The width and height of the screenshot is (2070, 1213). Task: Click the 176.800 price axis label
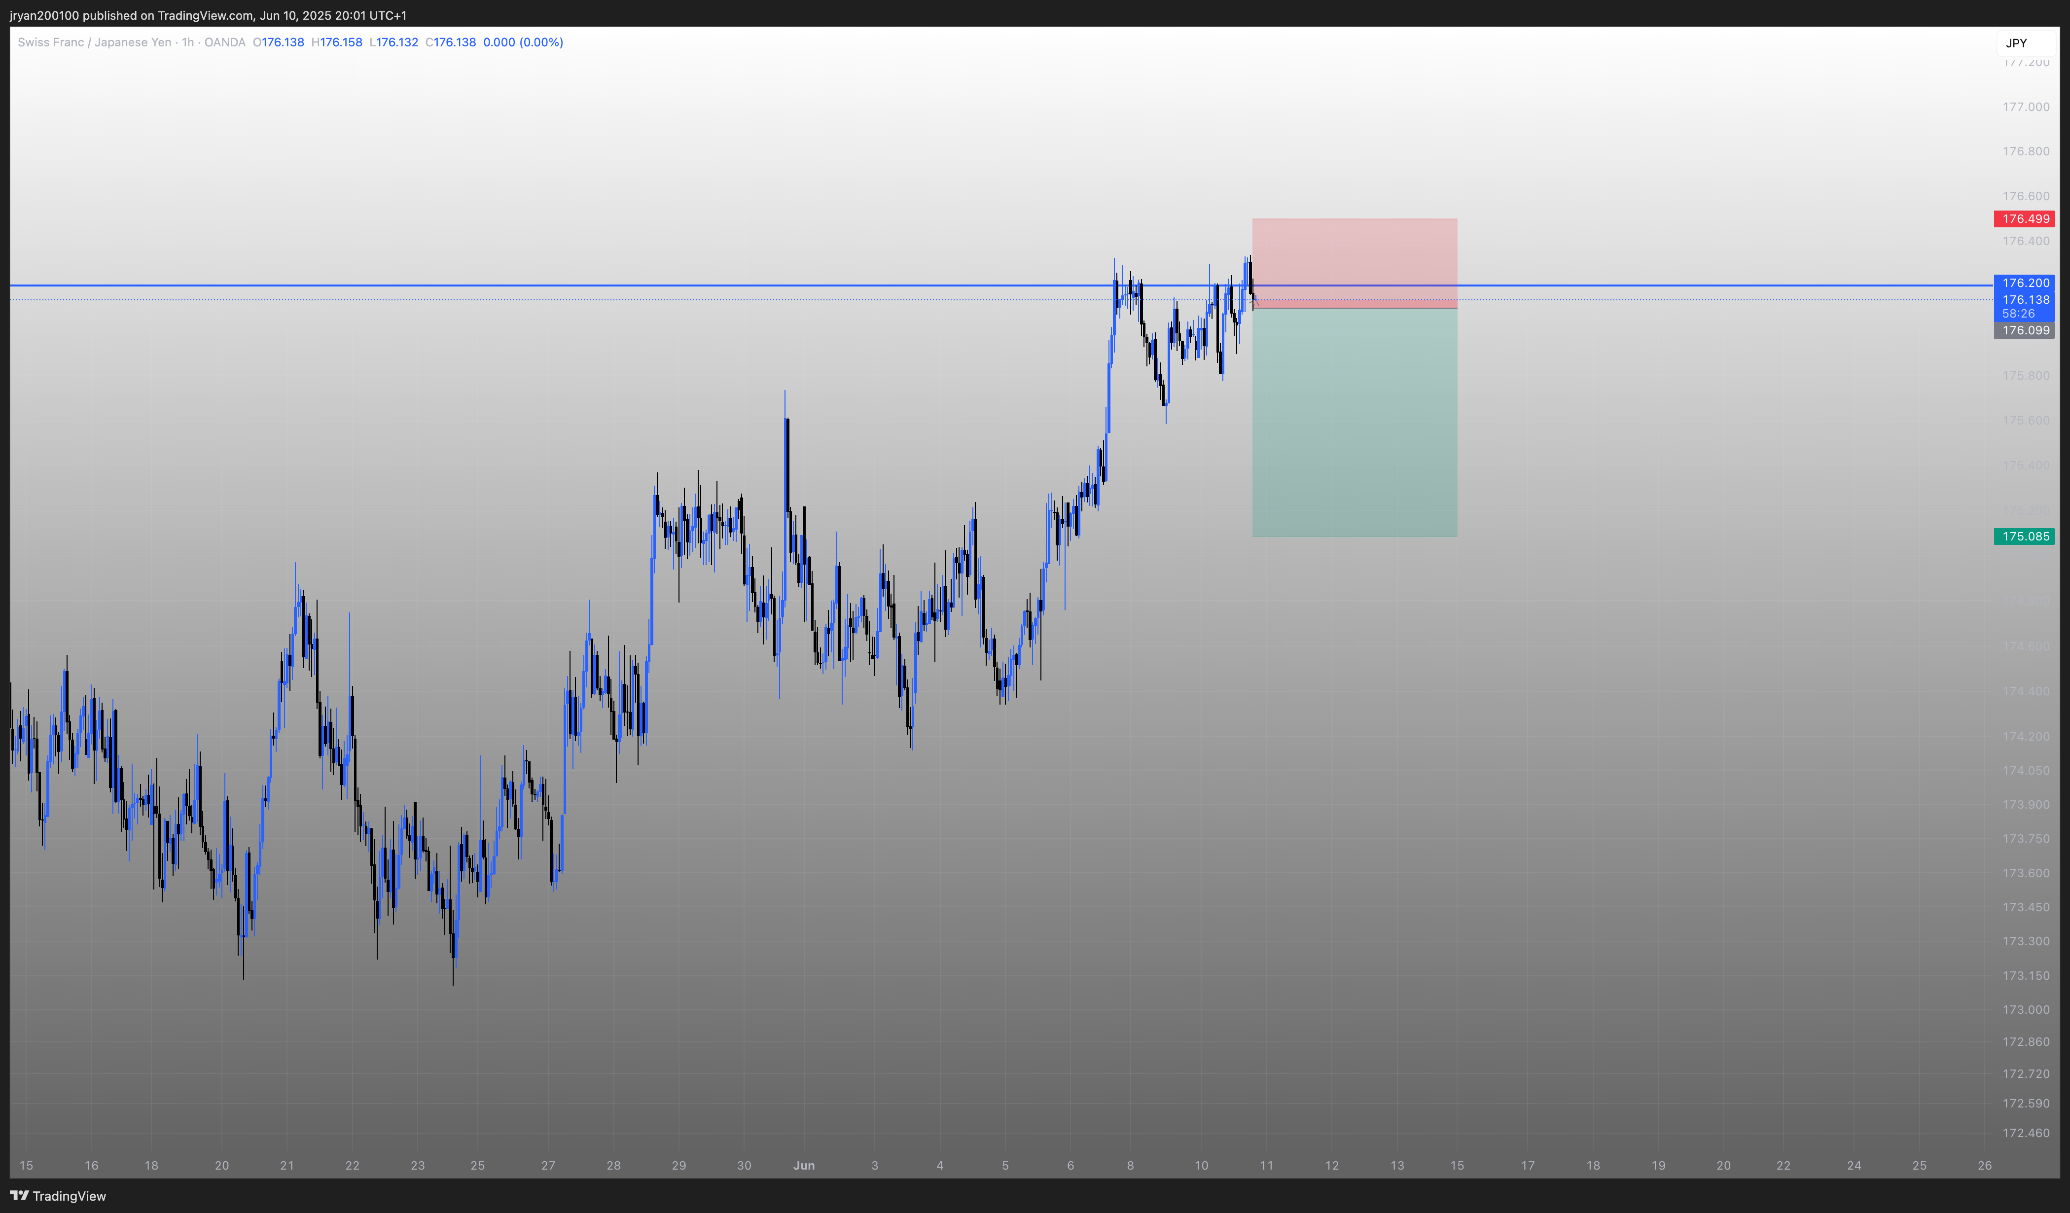[x=2026, y=151]
